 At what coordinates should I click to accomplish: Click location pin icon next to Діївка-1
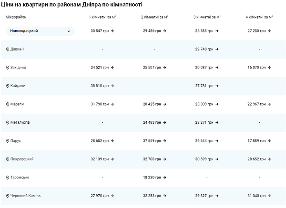click(x=8, y=50)
